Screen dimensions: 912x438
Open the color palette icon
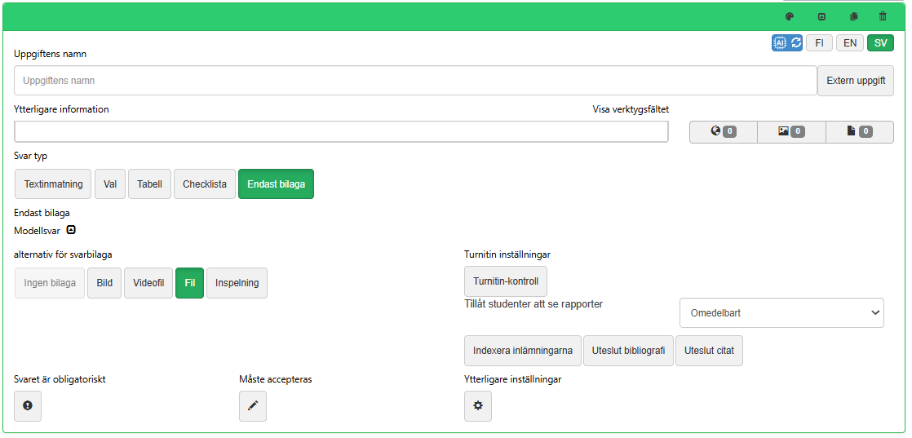pos(789,16)
